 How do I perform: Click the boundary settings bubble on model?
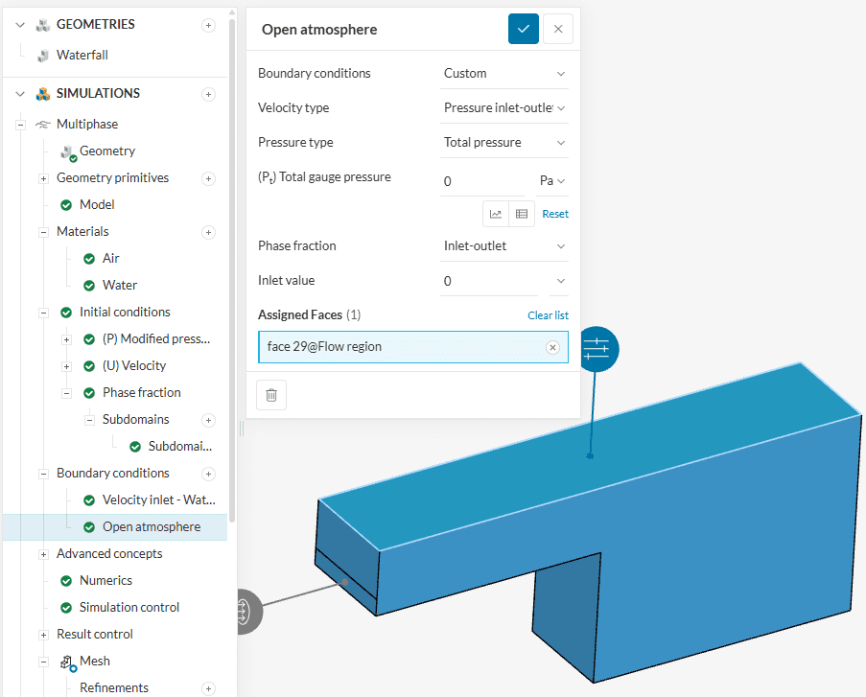(597, 348)
